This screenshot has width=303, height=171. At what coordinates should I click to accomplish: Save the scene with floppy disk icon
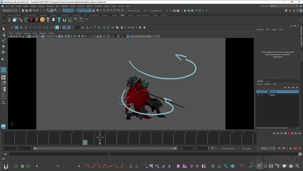coord(30,10)
